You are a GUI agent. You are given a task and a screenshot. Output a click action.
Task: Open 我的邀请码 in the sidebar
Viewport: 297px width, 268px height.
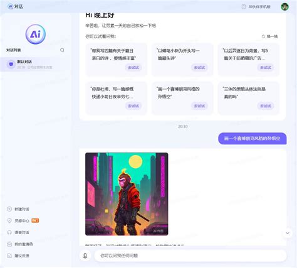[20, 244]
